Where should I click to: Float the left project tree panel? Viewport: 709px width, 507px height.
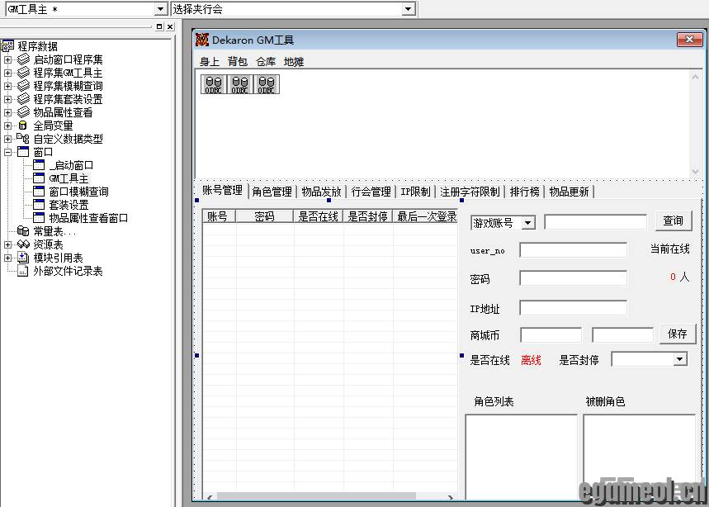click(159, 26)
